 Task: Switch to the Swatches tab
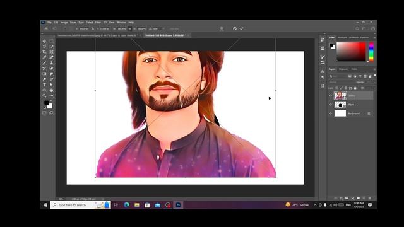(x=342, y=38)
